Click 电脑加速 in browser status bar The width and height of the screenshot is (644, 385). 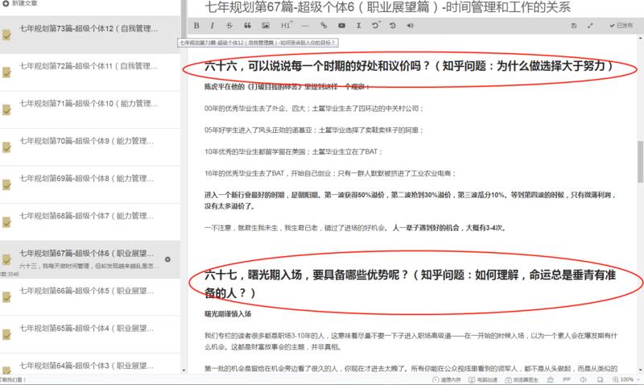coord(483,379)
